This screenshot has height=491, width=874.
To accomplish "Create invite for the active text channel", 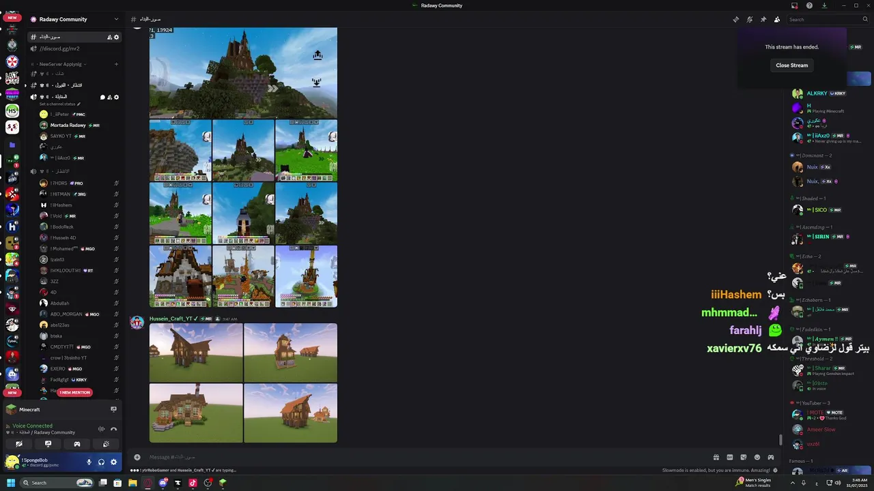I will (x=109, y=37).
